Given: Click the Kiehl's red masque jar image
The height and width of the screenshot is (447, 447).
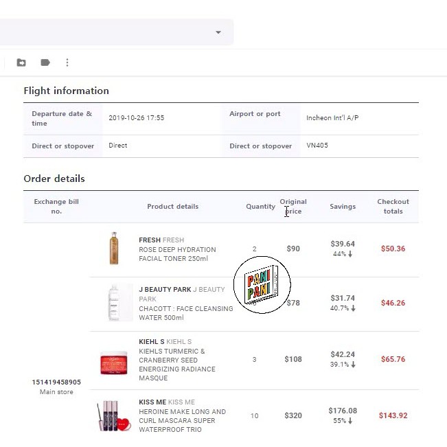Looking at the screenshot, I should click(114, 360).
